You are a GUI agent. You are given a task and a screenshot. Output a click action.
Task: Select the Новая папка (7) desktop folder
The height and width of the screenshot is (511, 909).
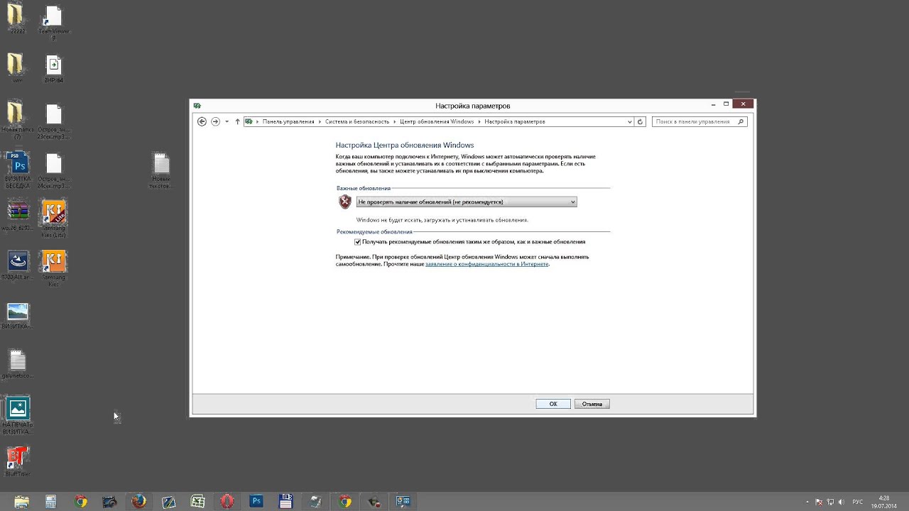pyautogui.click(x=16, y=119)
